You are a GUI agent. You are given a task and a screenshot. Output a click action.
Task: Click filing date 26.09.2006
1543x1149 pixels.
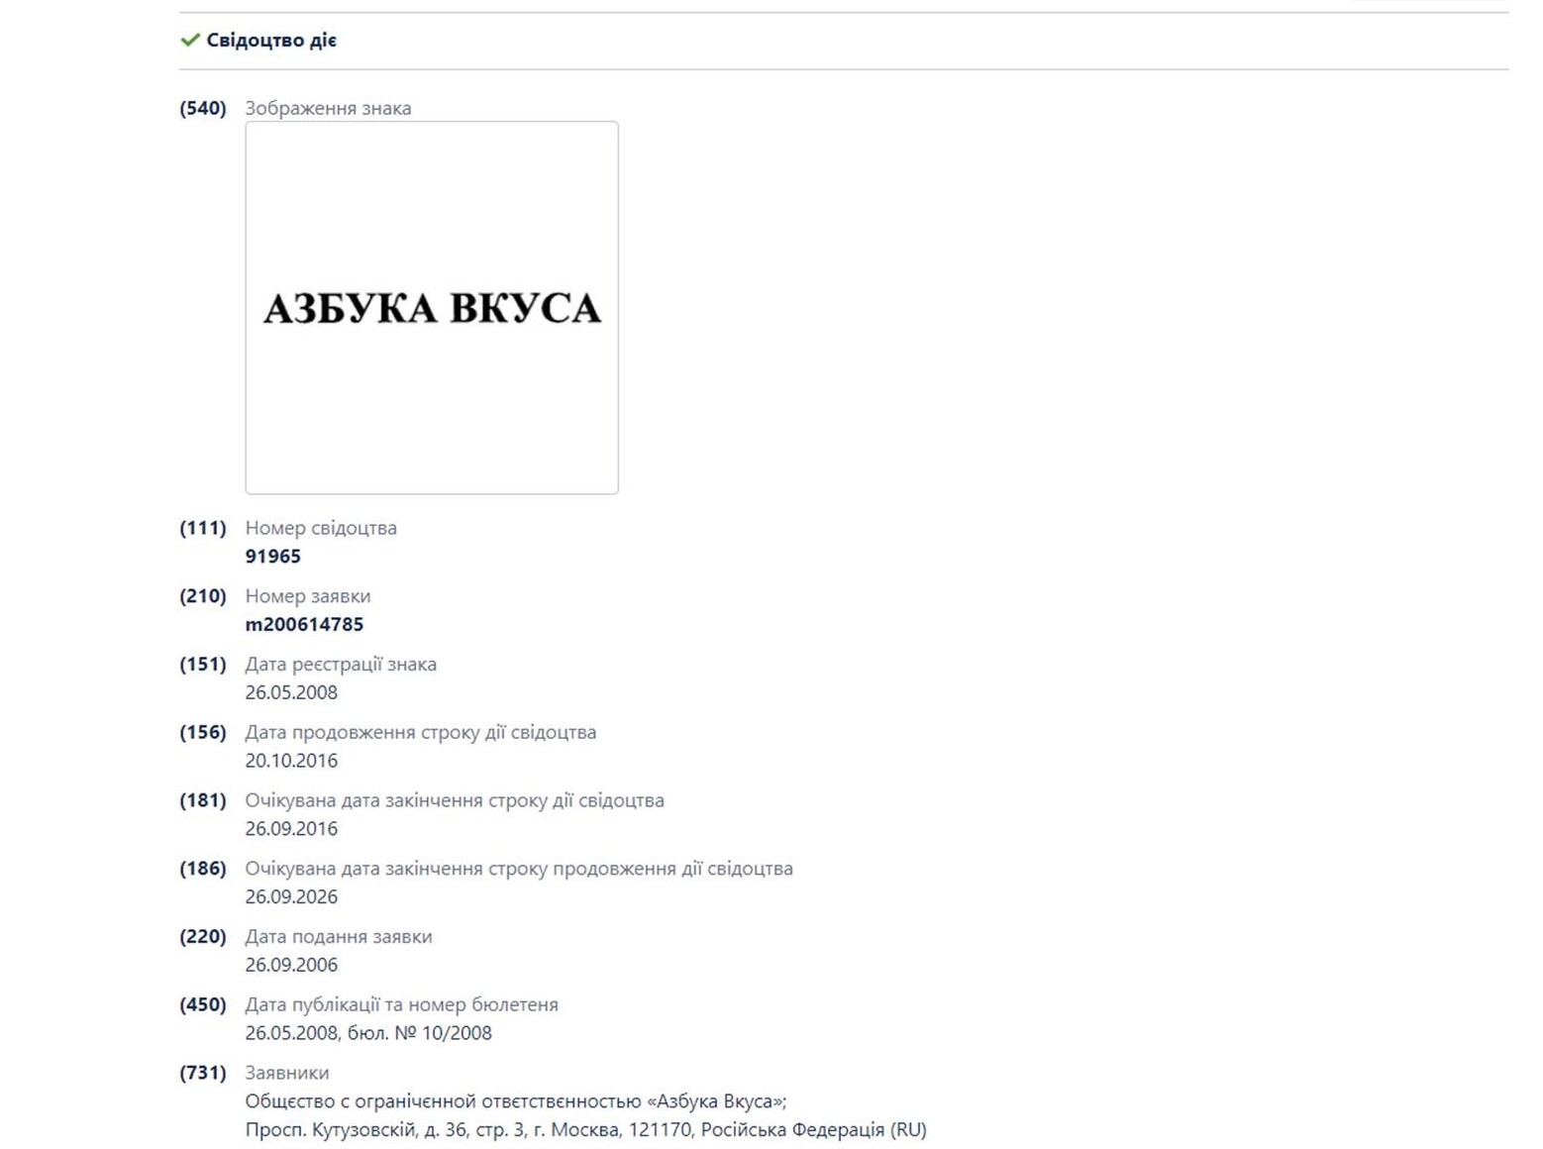coord(291,965)
